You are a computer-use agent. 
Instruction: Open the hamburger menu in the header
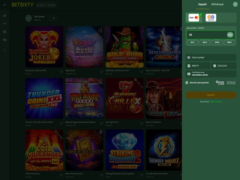[5, 5]
